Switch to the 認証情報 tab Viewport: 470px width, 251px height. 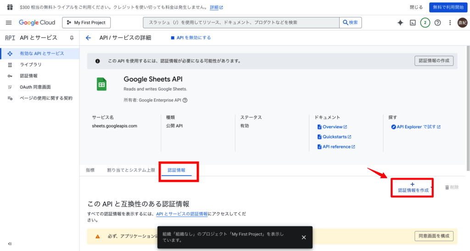click(x=177, y=170)
